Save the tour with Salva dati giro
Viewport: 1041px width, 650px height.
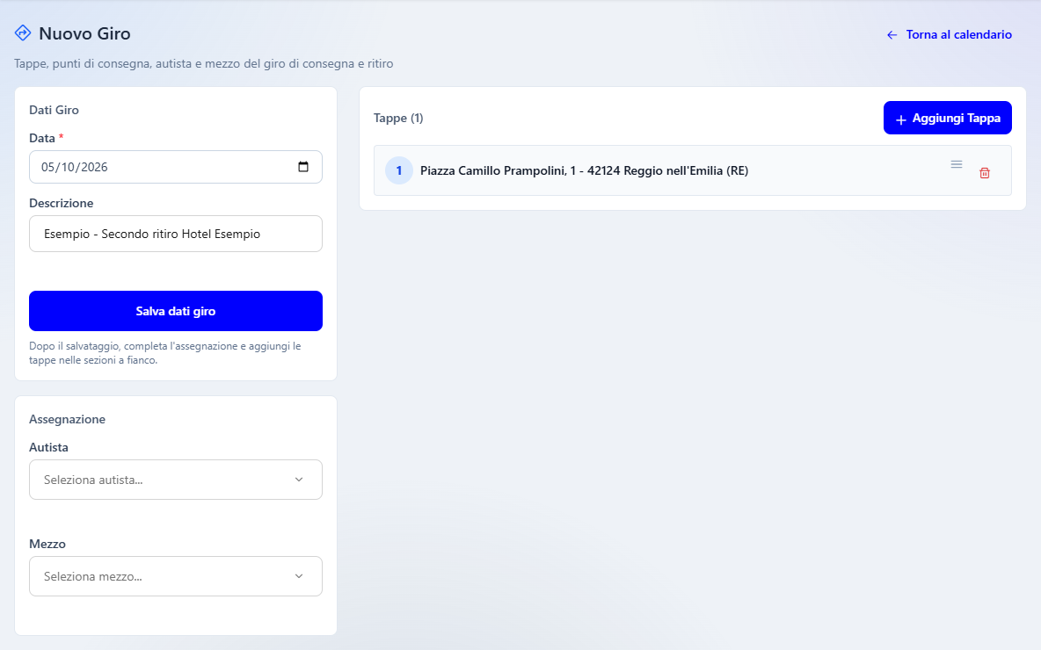pos(176,311)
